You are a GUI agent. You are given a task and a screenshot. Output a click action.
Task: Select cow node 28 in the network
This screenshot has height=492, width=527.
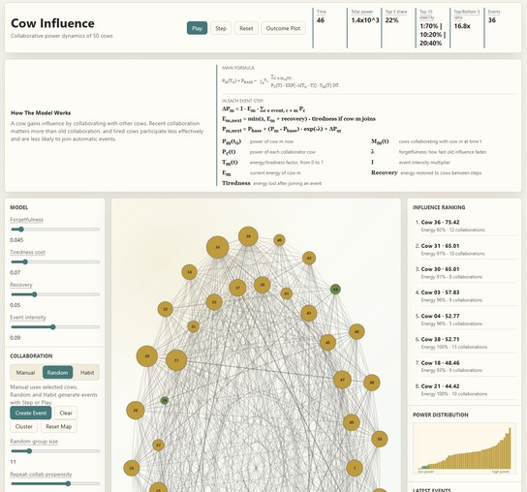pos(136,411)
